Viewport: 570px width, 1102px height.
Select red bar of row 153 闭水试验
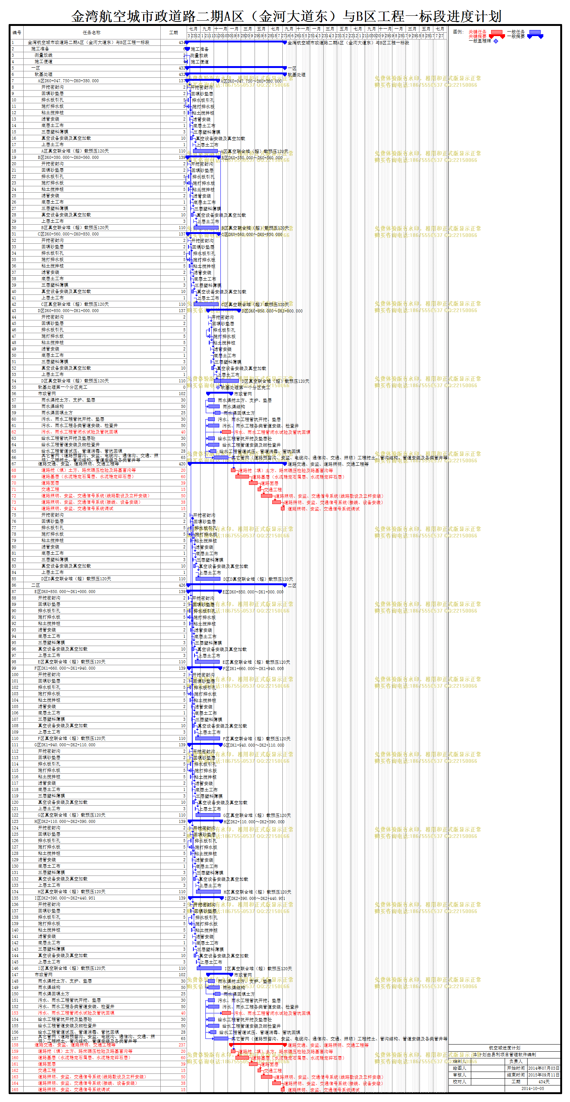tap(226, 1013)
